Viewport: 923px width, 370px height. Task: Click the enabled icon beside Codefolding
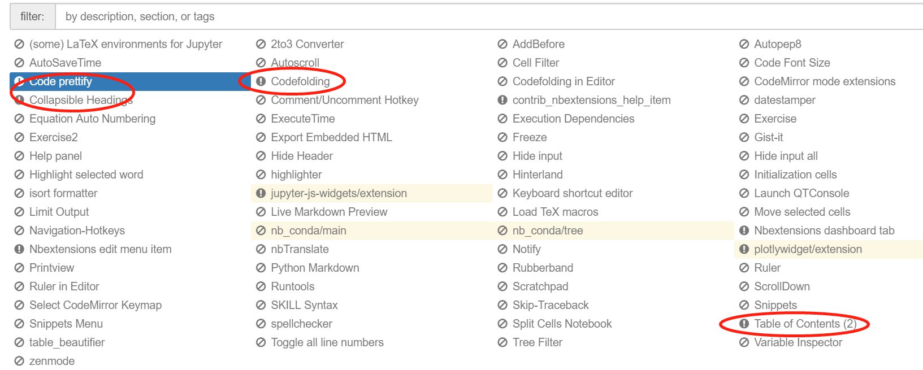261,81
